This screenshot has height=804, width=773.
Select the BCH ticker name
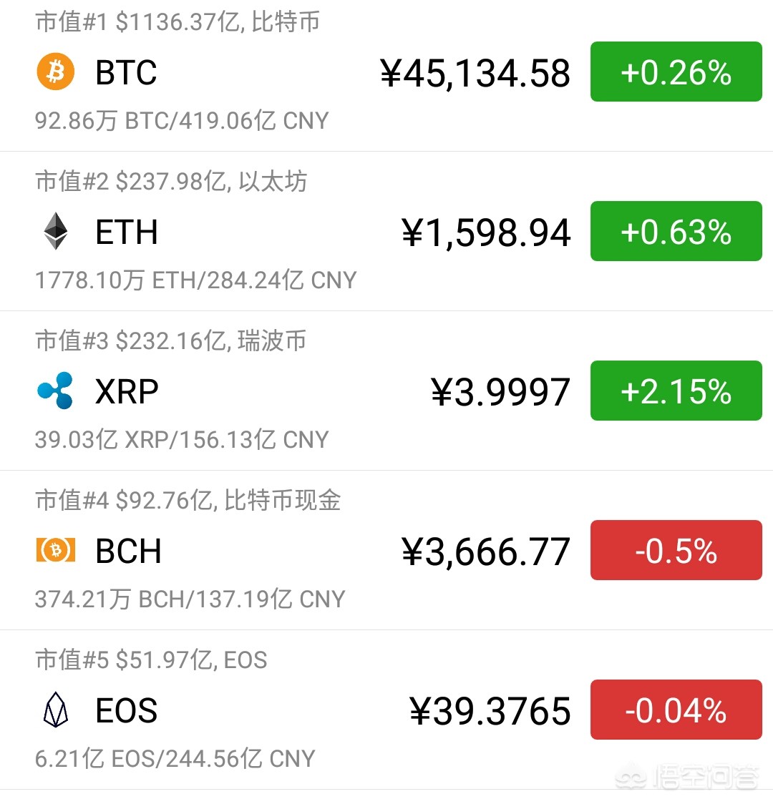pos(129,551)
